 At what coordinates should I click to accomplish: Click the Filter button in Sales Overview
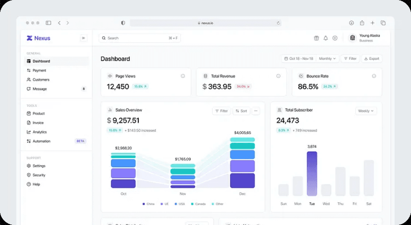[222, 111]
